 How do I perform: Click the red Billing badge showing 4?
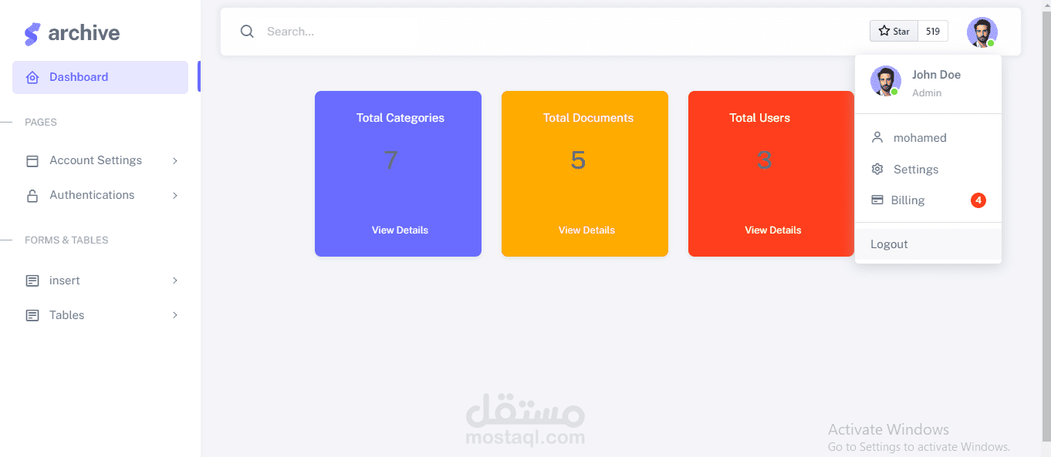click(978, 200)
